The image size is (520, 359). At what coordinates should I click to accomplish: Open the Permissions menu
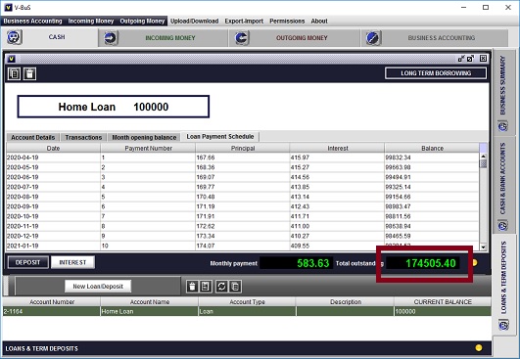pyautogui.click(x=287, y=21)
